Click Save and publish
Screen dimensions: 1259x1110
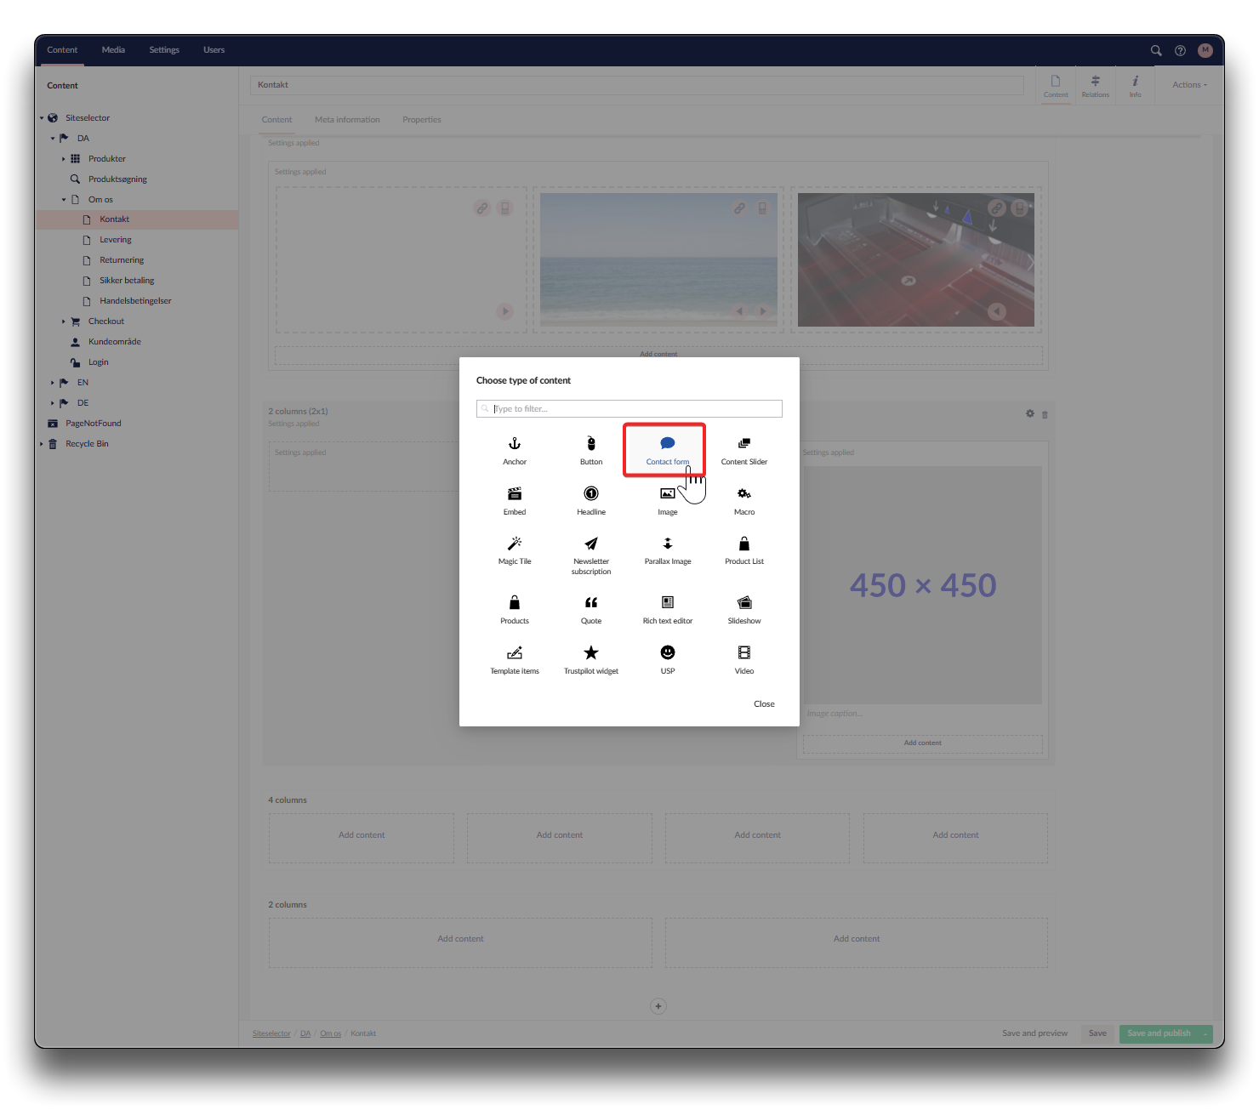tap(1159, 1033)
